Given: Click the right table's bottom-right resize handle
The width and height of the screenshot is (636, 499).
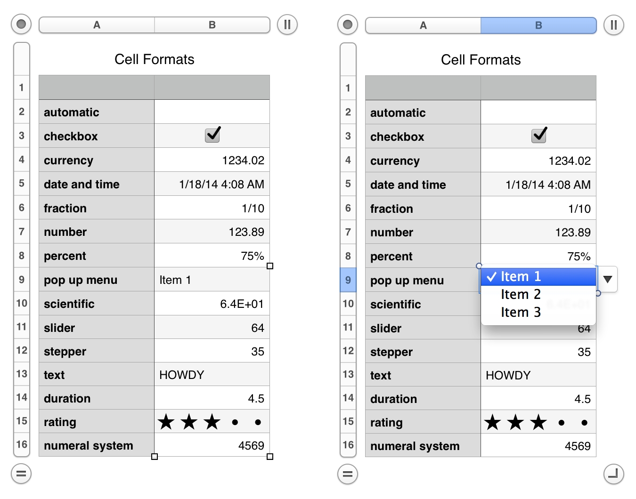Looking at the screenshot, I should click(x=613, y=474).
